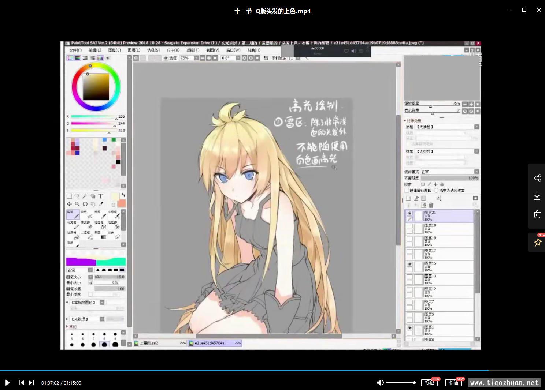The height and width of the screenshot is (390, 545).
Task: Open the 效果 effect dropdown
Action: [477, 151]
